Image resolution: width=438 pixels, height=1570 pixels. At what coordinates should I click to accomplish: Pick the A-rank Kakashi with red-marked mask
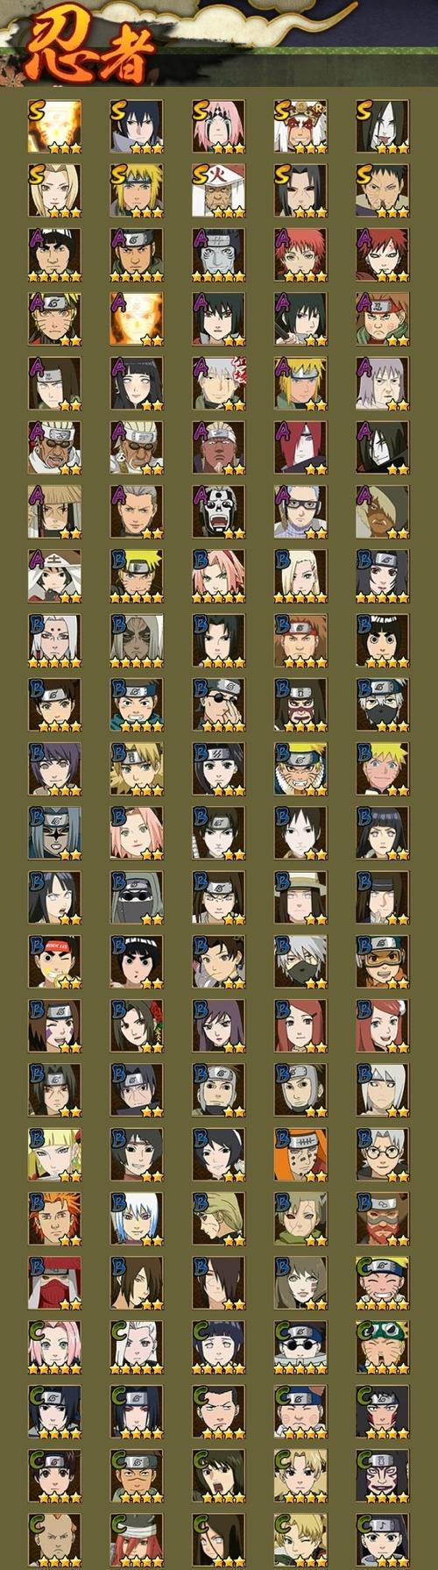pos(218,383)
